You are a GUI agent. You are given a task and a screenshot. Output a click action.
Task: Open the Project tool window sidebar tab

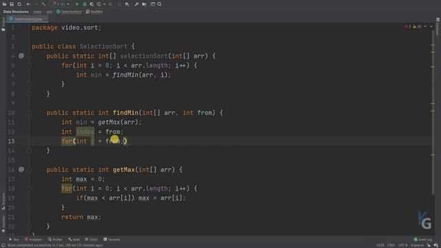[x=3, y=24]
